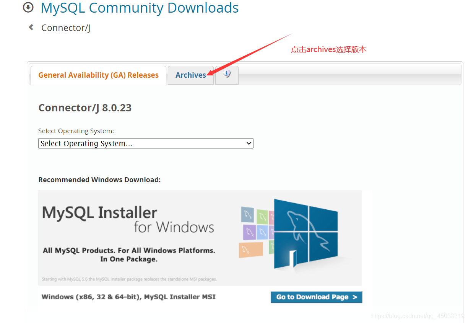
Task: Switch to the Archives tab
Action: click(190, 75)
